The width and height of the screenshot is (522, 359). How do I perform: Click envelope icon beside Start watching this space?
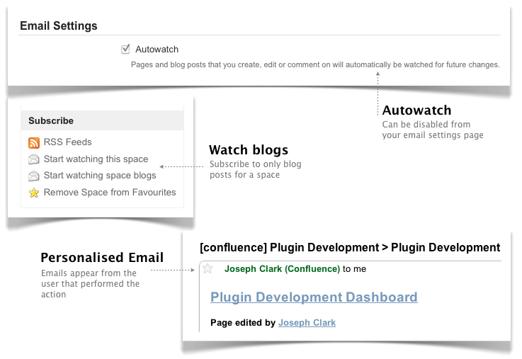[33, 159]
